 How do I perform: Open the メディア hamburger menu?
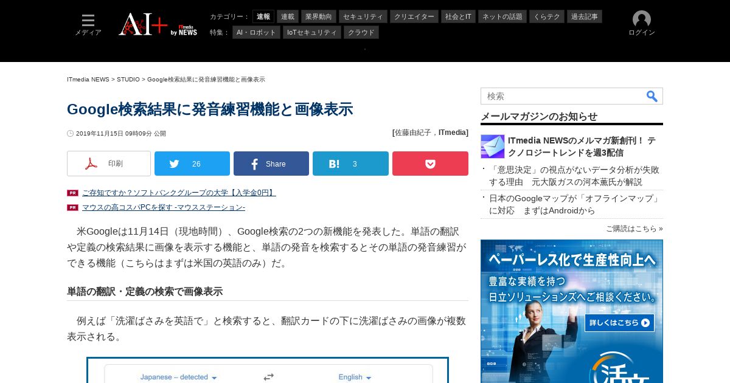click(88, 25)
